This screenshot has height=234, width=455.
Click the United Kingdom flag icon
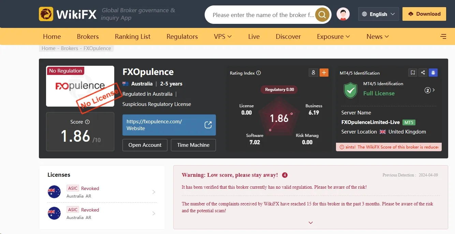(x=383, y=132)
